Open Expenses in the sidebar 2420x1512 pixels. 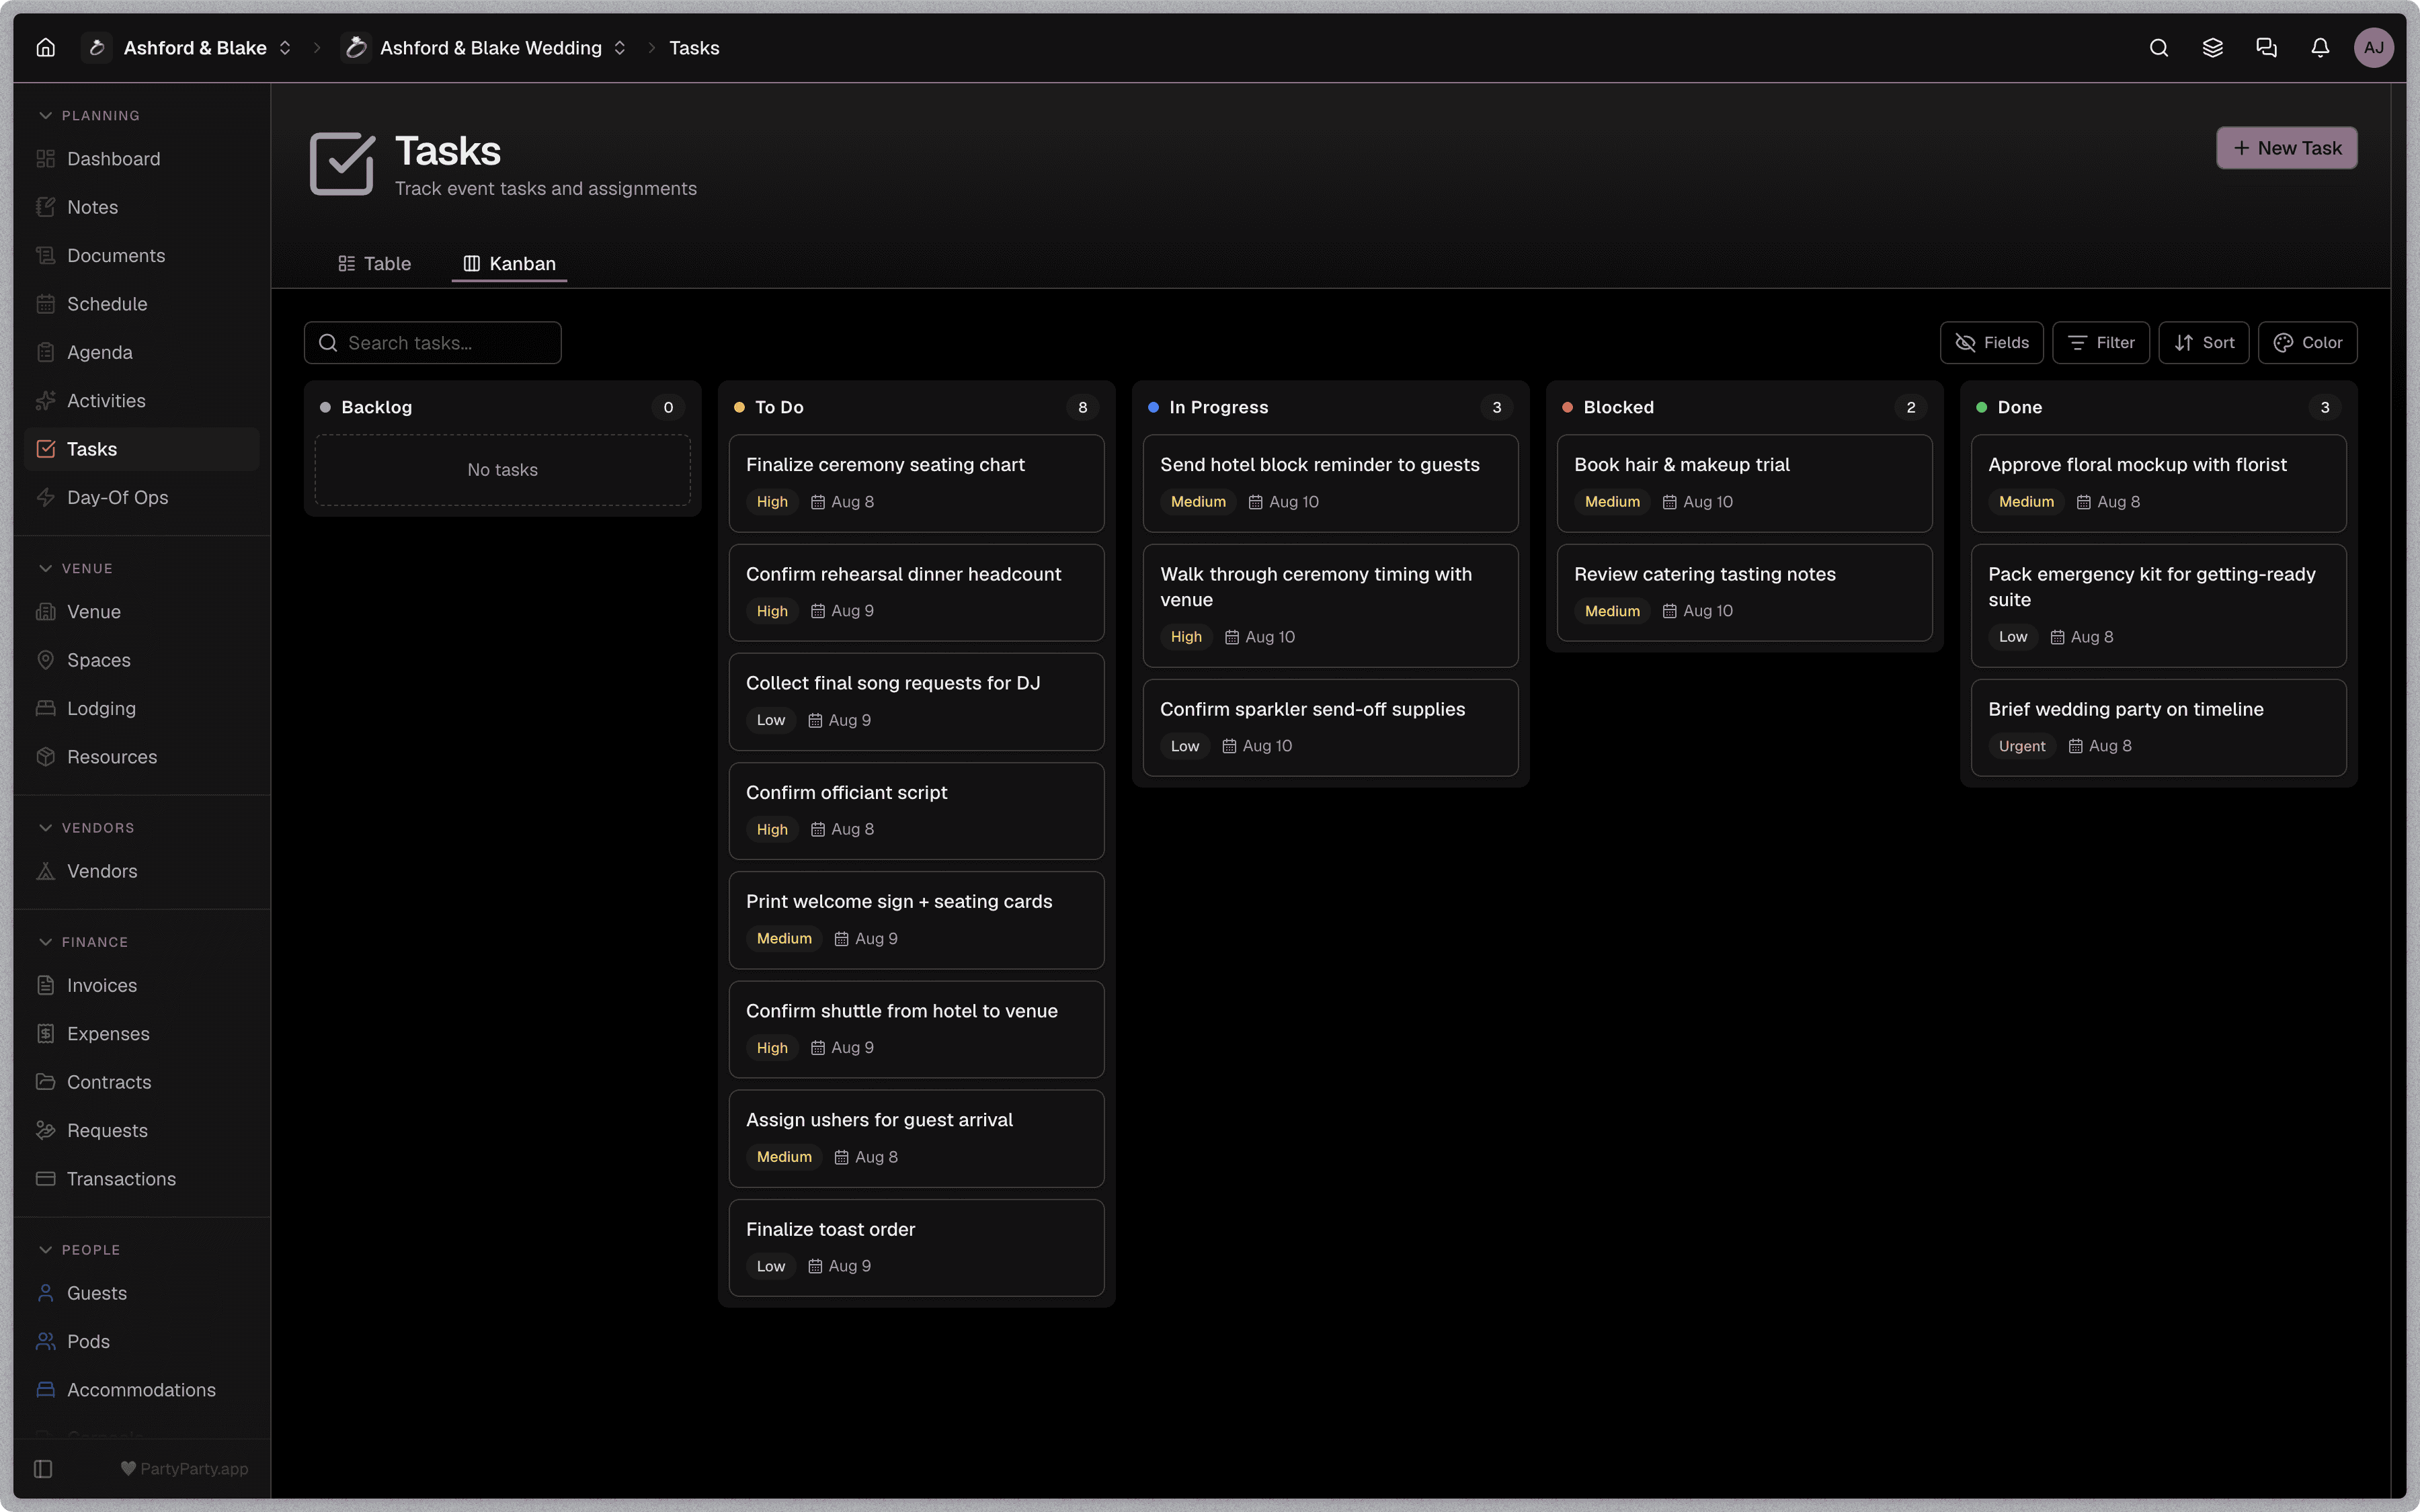141,1034
